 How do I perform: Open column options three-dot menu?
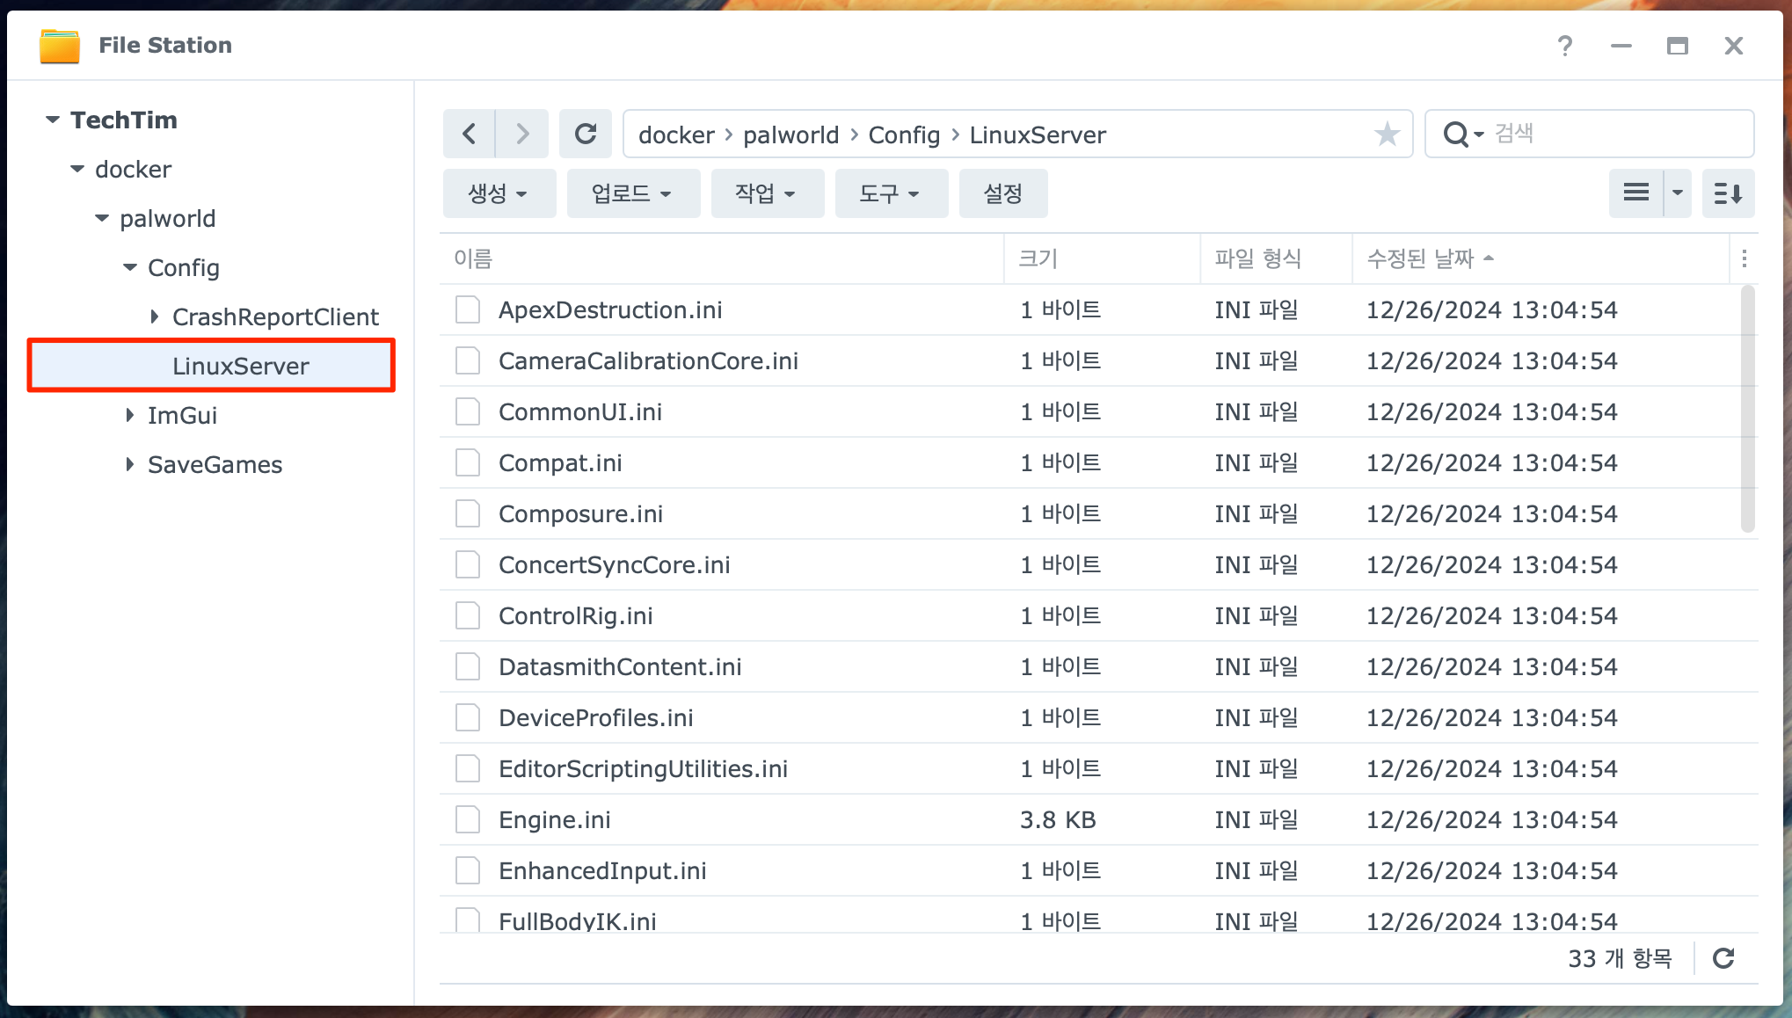(x=1745, y=258)
